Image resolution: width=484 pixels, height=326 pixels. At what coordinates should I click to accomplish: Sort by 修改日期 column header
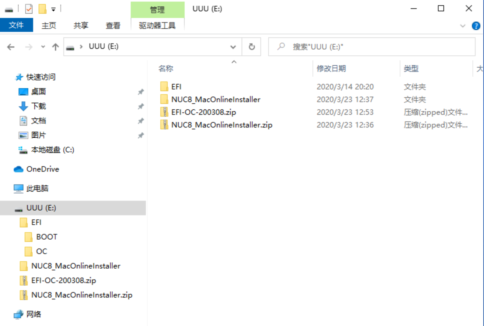coord(331,69)
